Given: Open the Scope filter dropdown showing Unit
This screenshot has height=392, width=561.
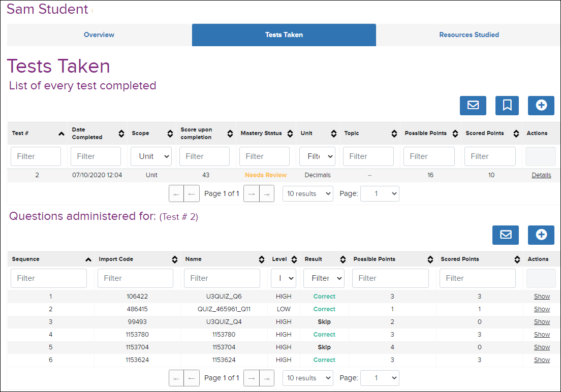Looking at the screenshot, I should (x=151, y=156).
